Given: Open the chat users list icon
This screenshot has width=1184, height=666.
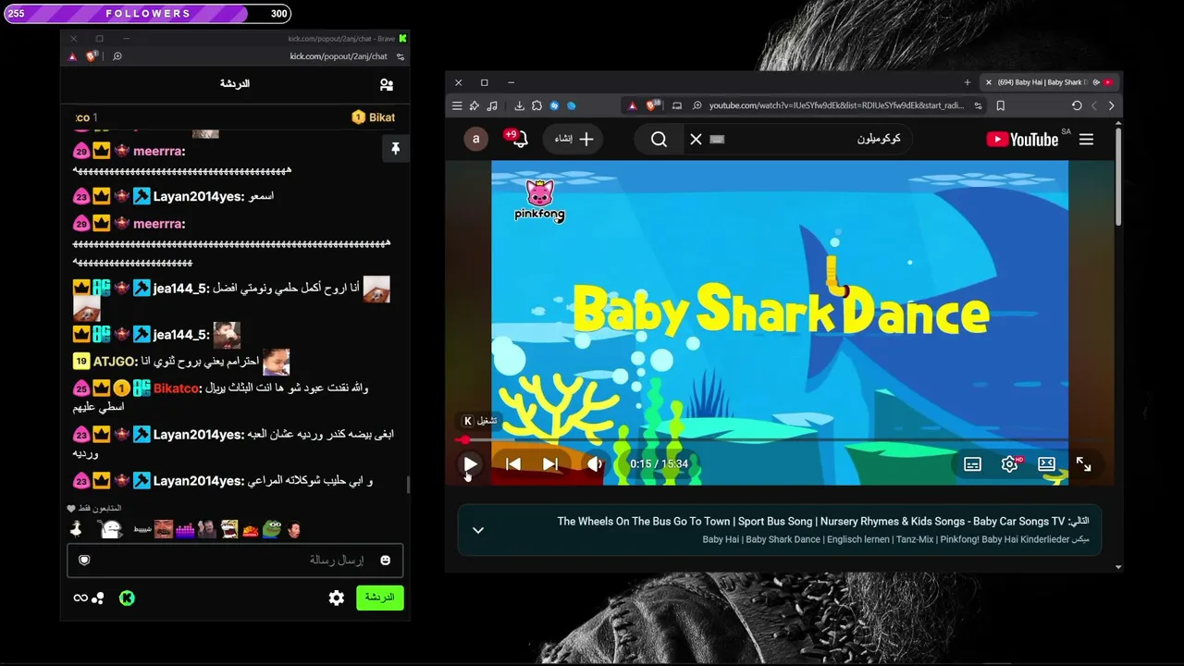Looking at the screenshot, I should 387,84.
